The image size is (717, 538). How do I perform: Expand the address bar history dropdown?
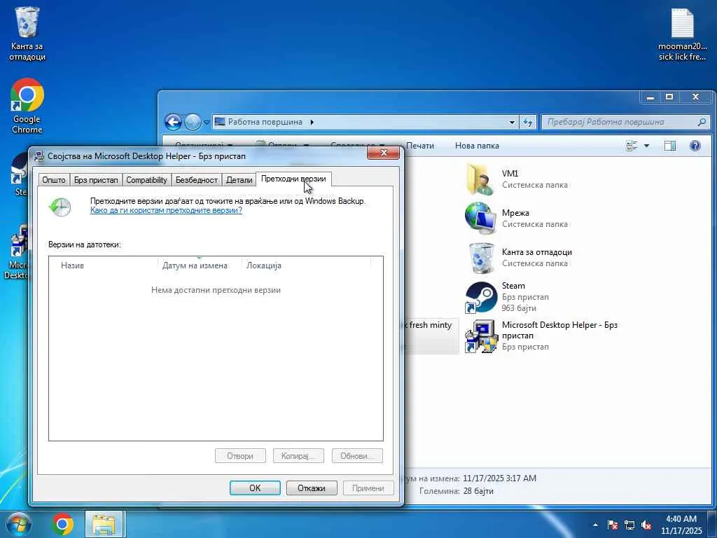click(x=512, y=122)
